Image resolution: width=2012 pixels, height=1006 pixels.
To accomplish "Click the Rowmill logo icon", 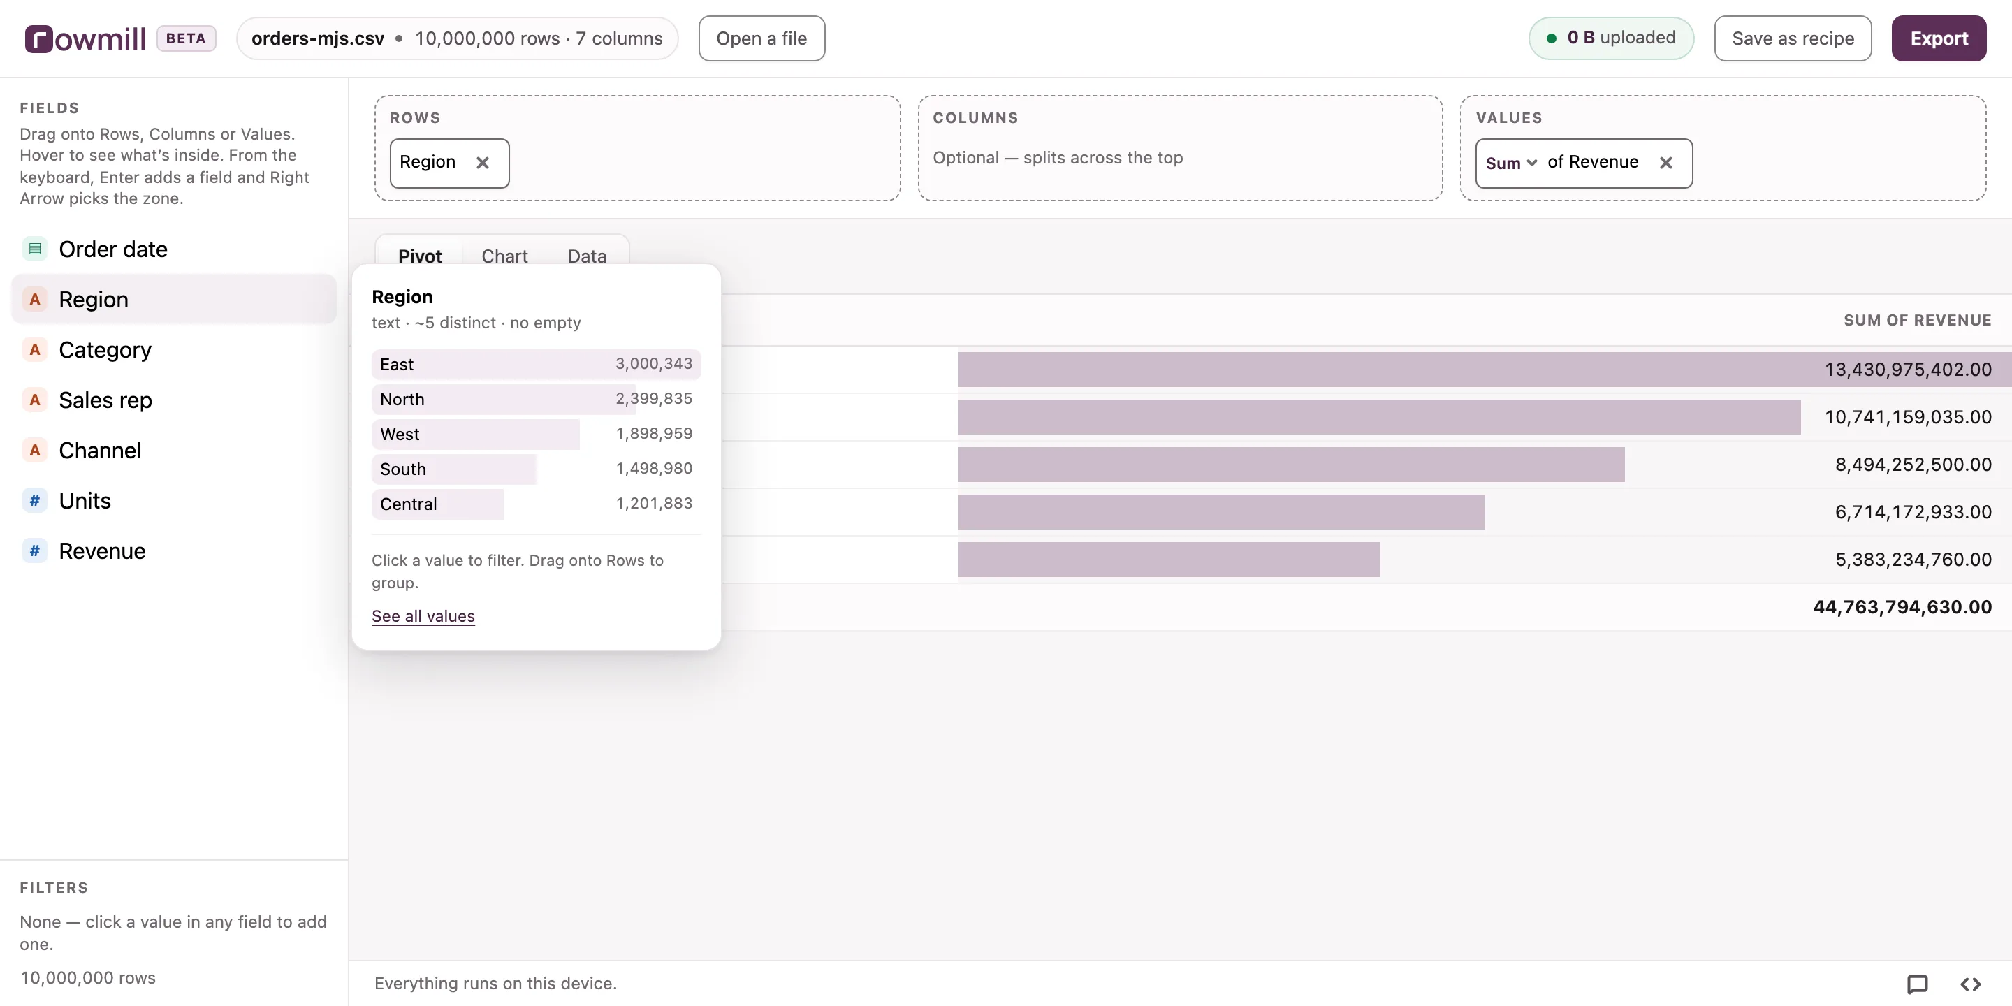I will pyautogui.click(x=39, y=39).
